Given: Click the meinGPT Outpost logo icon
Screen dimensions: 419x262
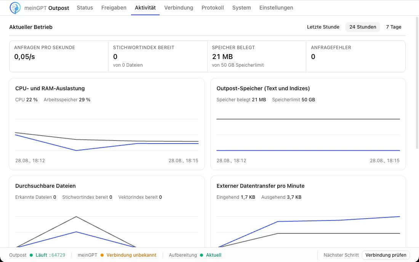Looking at the screenshot, I should tap(15, 8).
